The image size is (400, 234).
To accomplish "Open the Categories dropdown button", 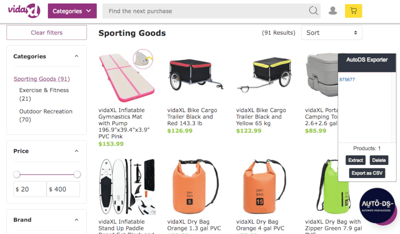I will click(x=72, y=11).
